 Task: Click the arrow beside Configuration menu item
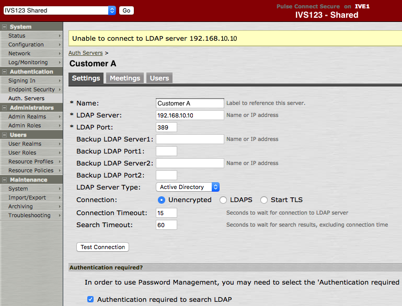coord(60,45)
